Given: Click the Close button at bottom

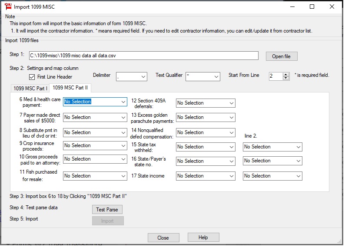Looking at the screenshot, I should (x=163, y=237).
